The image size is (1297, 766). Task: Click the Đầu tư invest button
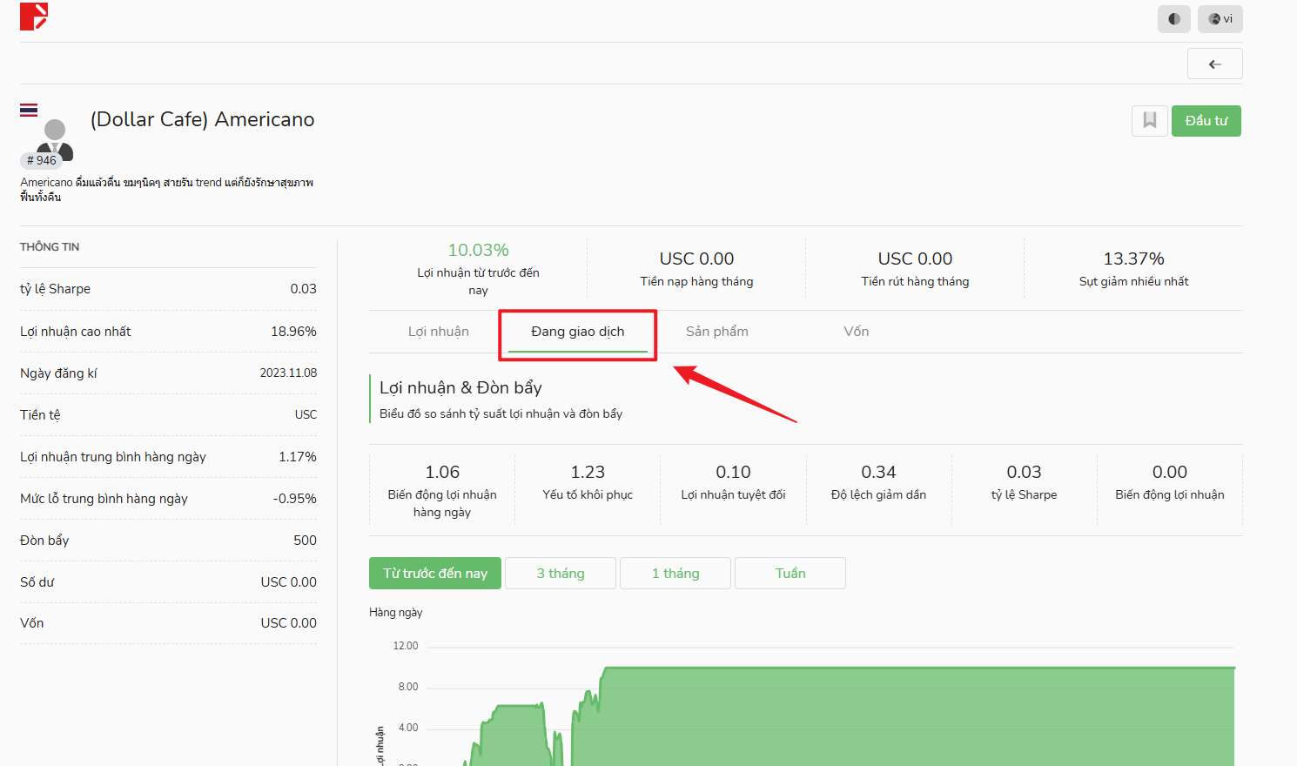pyautogui.click(x=1206, y=121)
